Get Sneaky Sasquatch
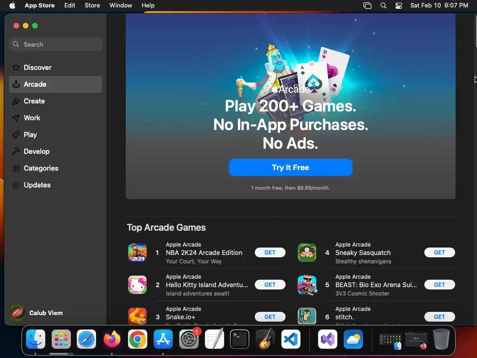477x358 pixels. click(439, 252)
